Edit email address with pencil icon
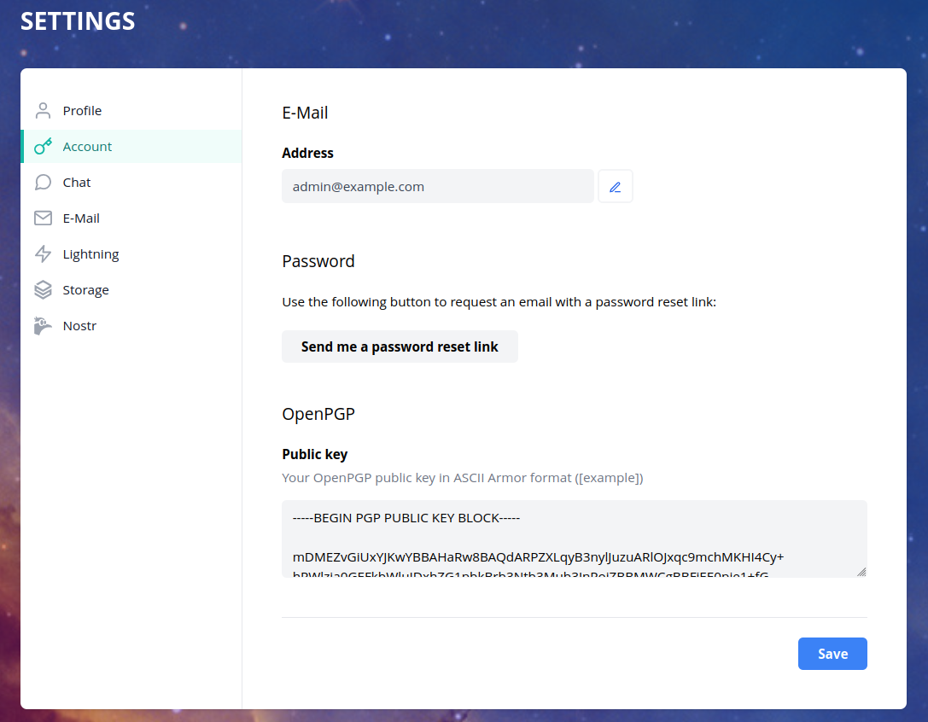Screen dimensions: 928x722 coord(615,186)
